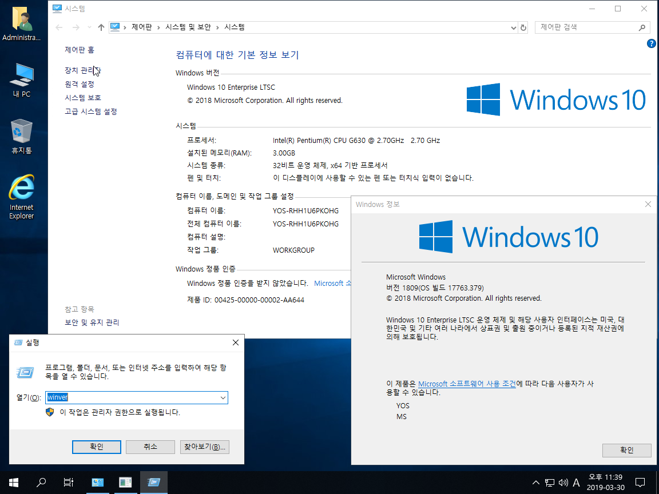
Task: Click the Windows 10 Enterprise LTSC edition text
Action: tap(231, 87)
